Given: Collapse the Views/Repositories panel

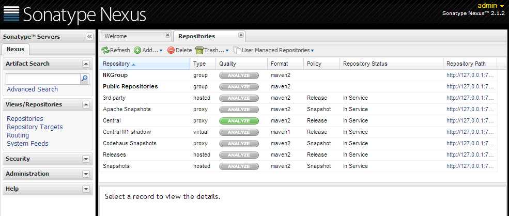Looking at the screenshot, I should [x=86, y=104].
